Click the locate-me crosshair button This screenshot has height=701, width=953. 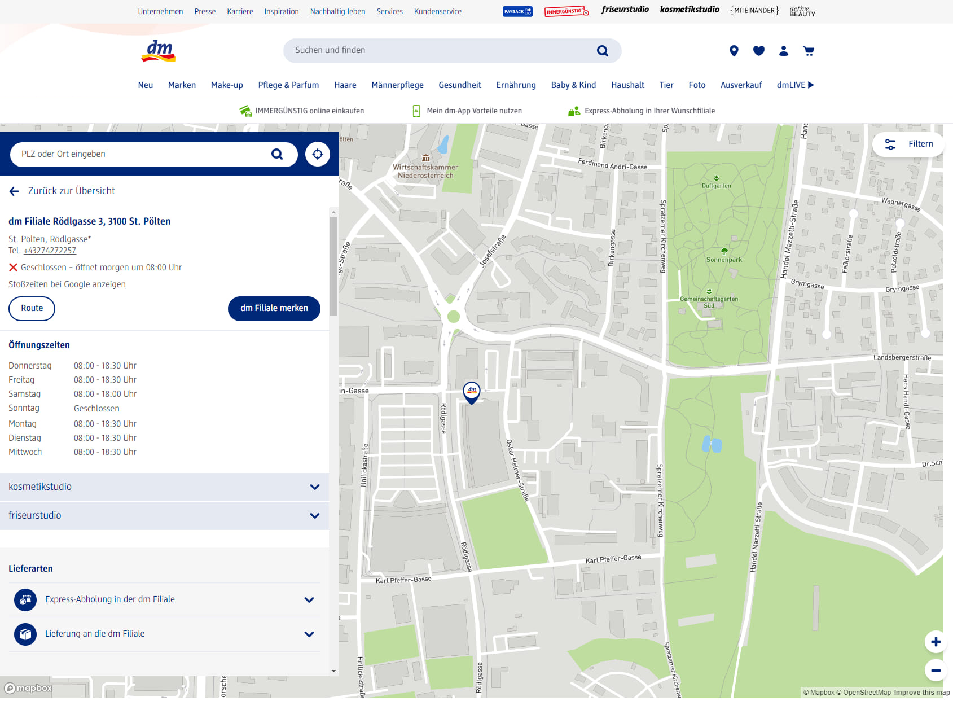tap(318, 154)
